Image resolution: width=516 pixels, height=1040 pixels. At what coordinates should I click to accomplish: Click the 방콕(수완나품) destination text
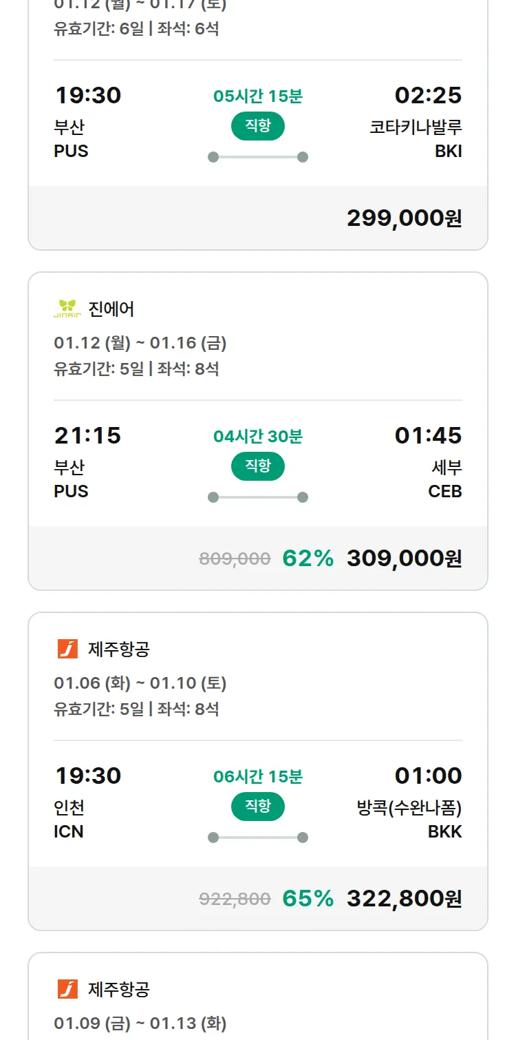coord(409,808)
